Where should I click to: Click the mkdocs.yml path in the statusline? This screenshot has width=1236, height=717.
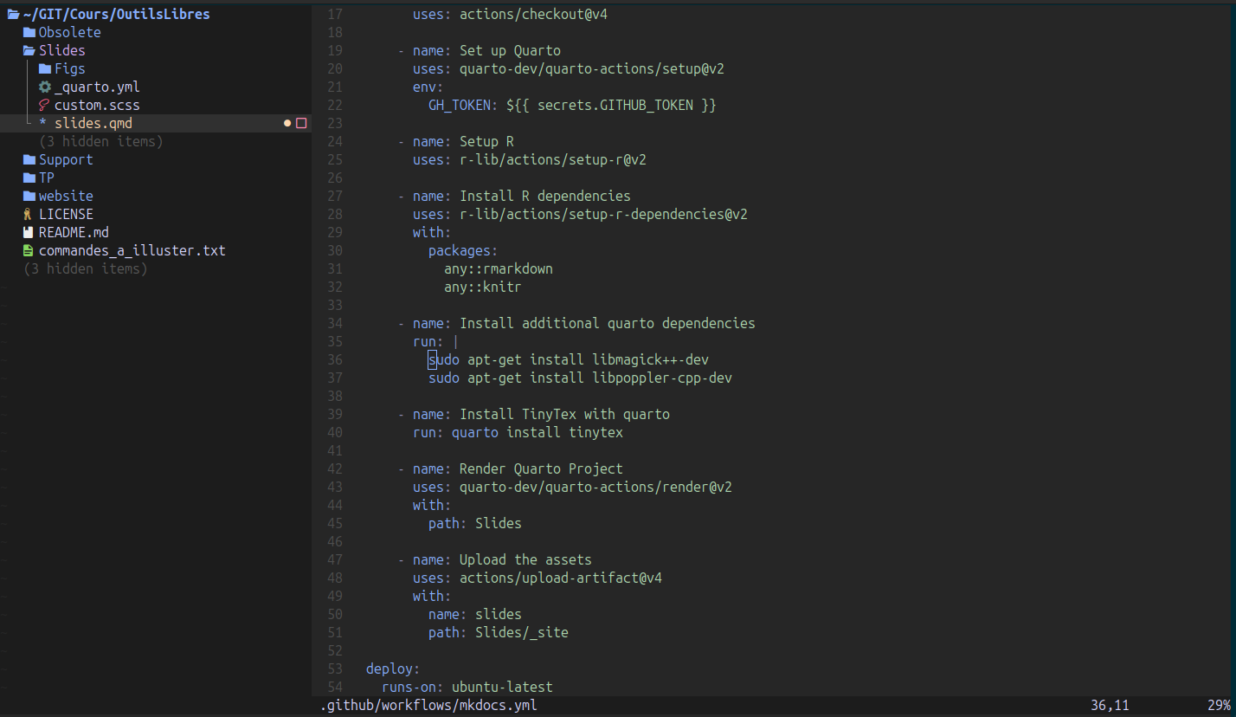[x=428, y=706]
